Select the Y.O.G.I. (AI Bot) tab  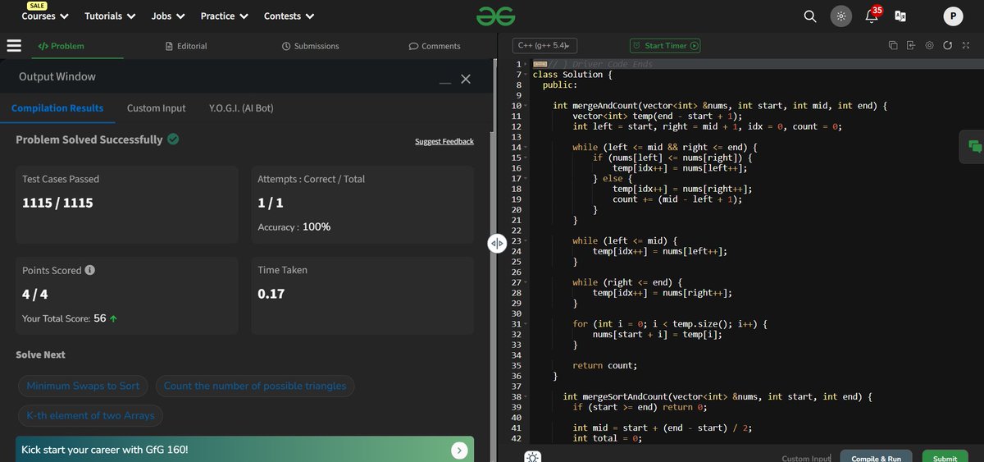tap(241, 108)
